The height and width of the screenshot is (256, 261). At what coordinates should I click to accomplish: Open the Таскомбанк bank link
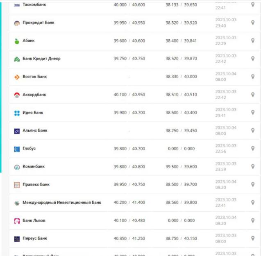pyautogui.click(x=34, y=5)
